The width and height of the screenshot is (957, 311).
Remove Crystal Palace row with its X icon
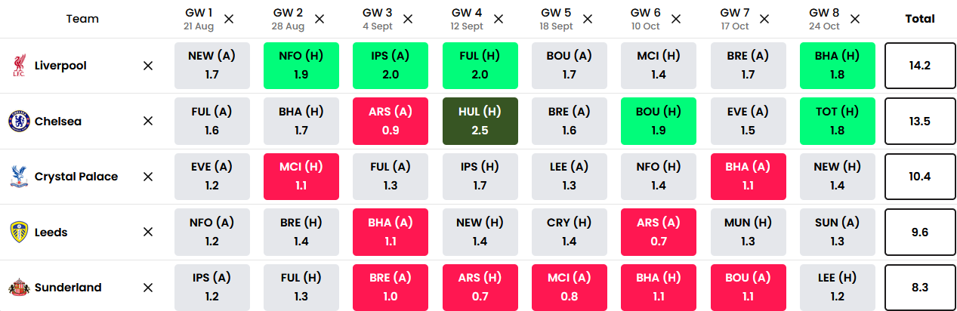[148, 177]
